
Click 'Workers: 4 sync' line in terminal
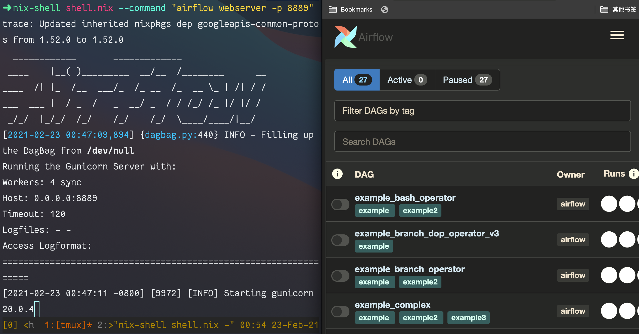click(42, 182)
